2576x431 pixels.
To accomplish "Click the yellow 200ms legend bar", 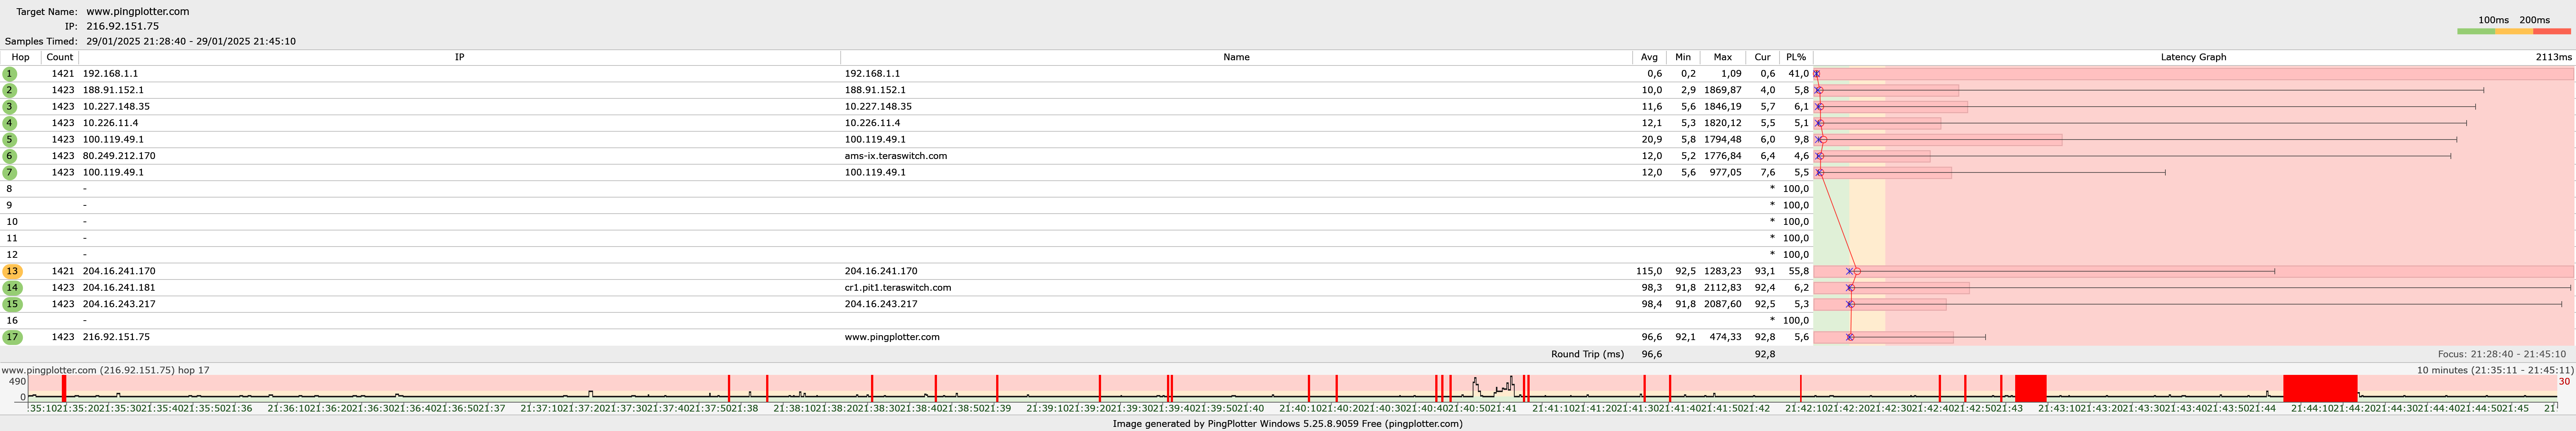I will point(2514,32).
